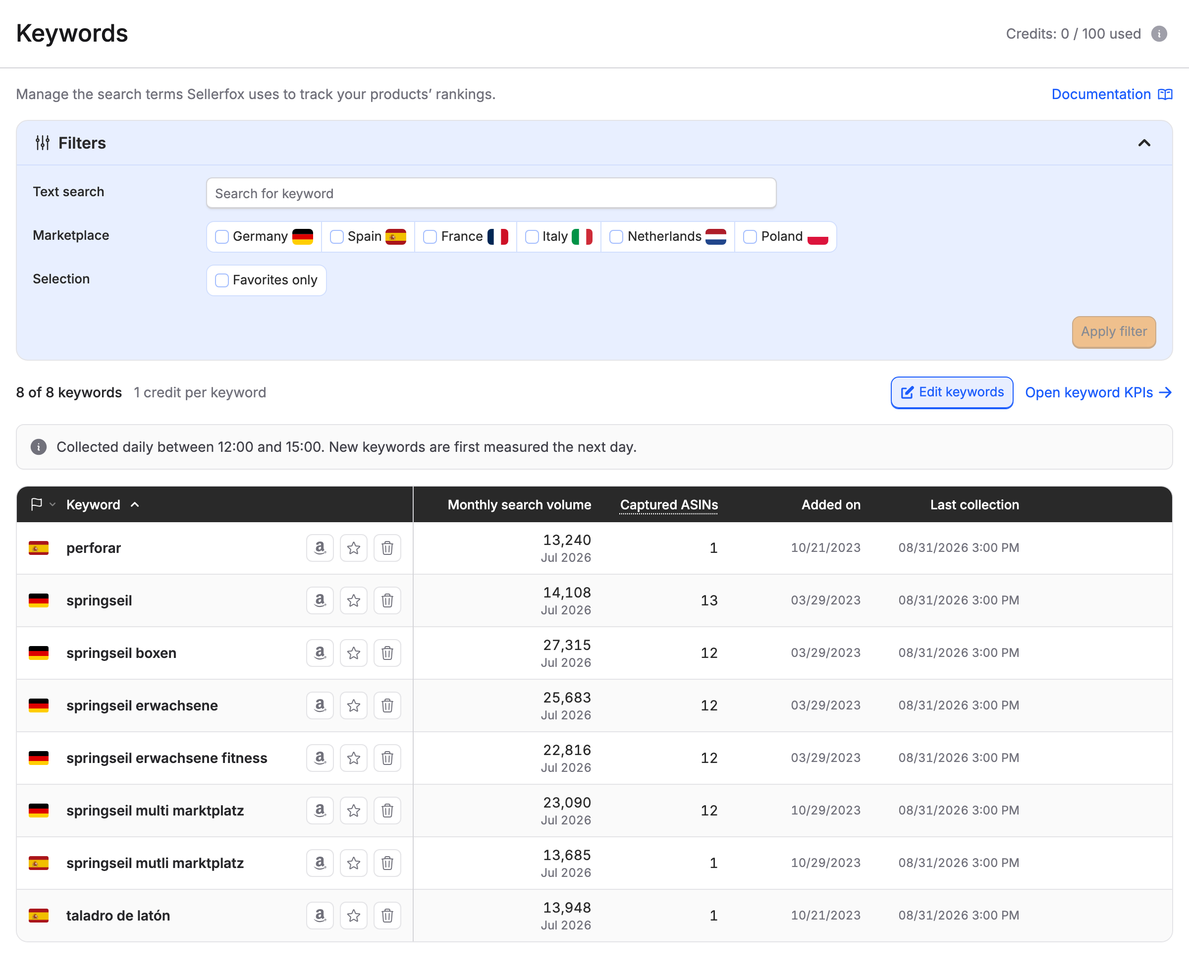
Task: Open Amazon search for springseil
Action: point(320,600)
